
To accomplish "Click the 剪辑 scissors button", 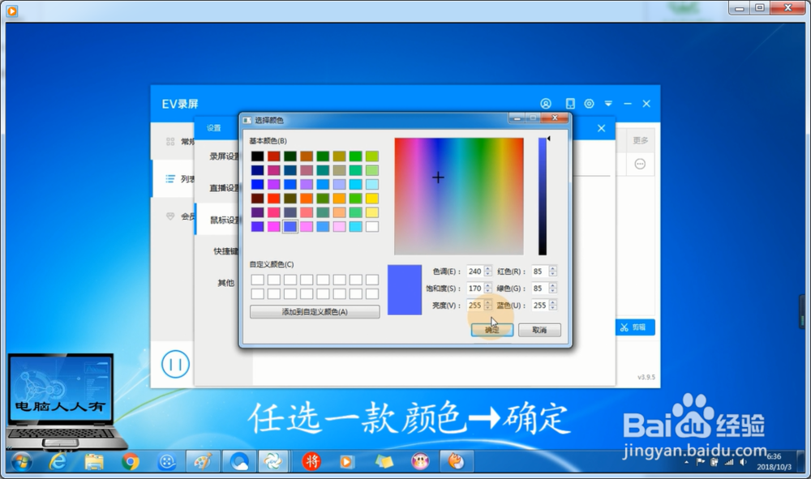I will pos(635,327).
